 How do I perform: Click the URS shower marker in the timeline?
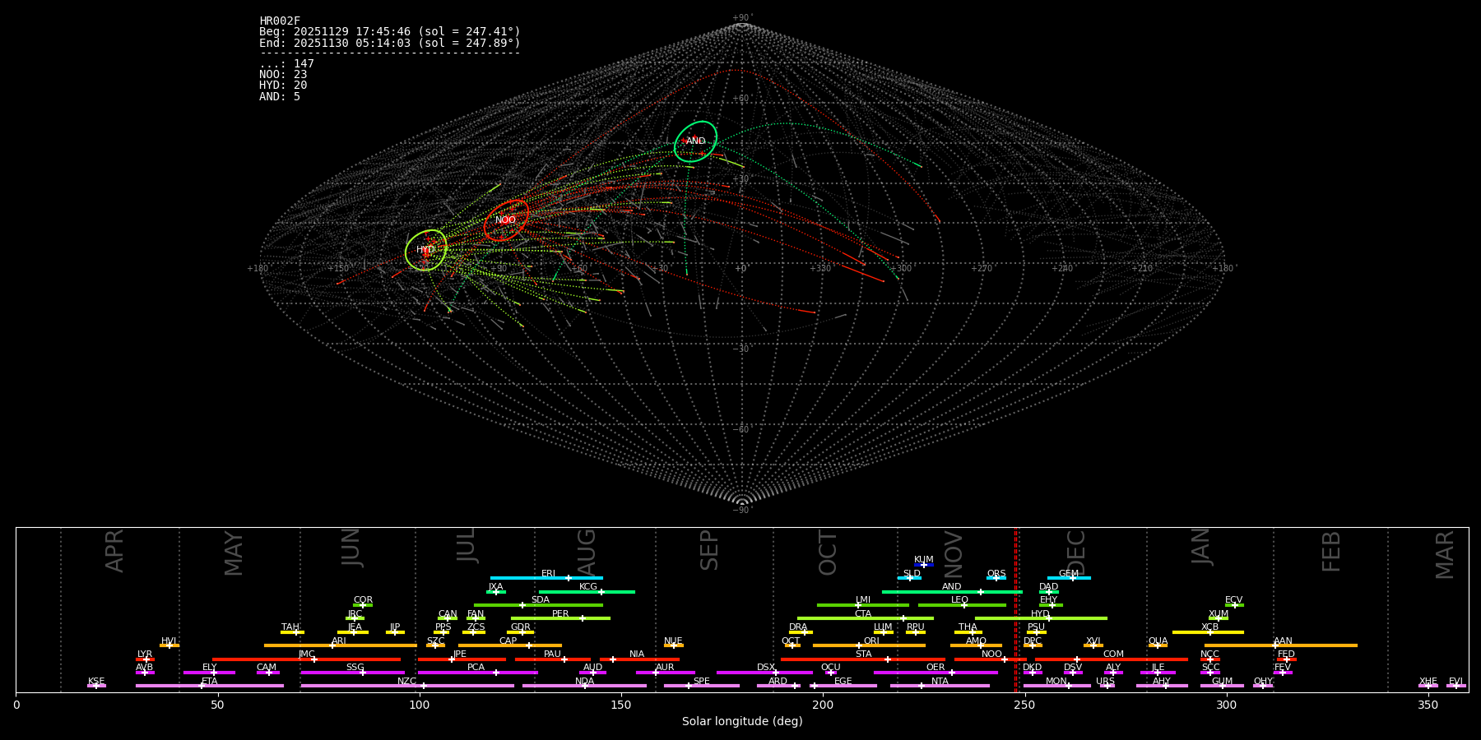pos(1107,686)
